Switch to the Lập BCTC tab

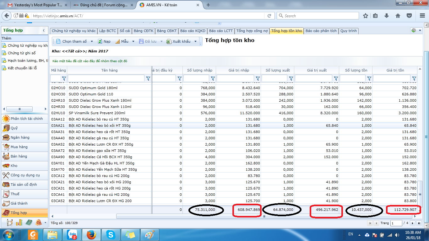point(107,31)
